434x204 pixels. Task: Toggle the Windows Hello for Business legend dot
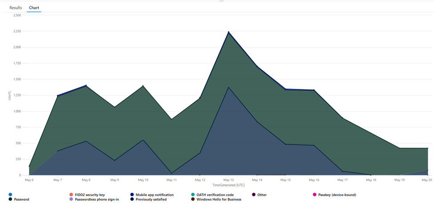tap(193, 199)
